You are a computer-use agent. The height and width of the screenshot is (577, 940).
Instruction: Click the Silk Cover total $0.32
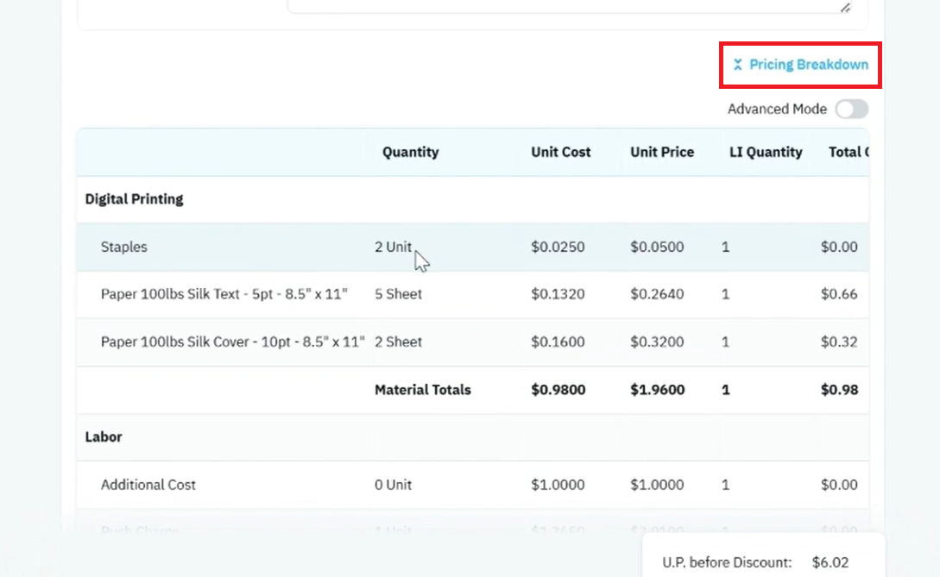point(839,342)
